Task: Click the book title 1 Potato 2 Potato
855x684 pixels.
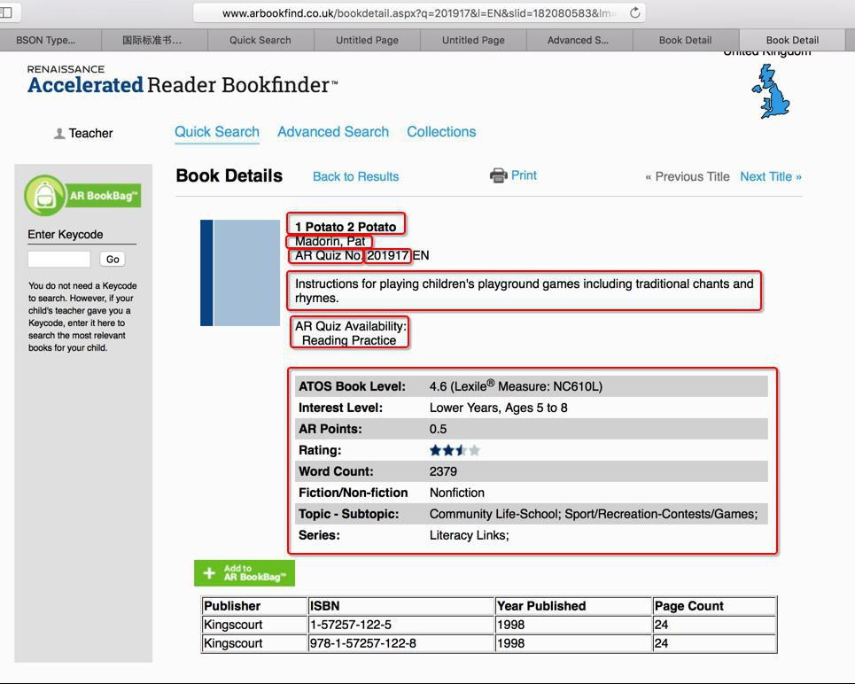Action: coord(346,226)
